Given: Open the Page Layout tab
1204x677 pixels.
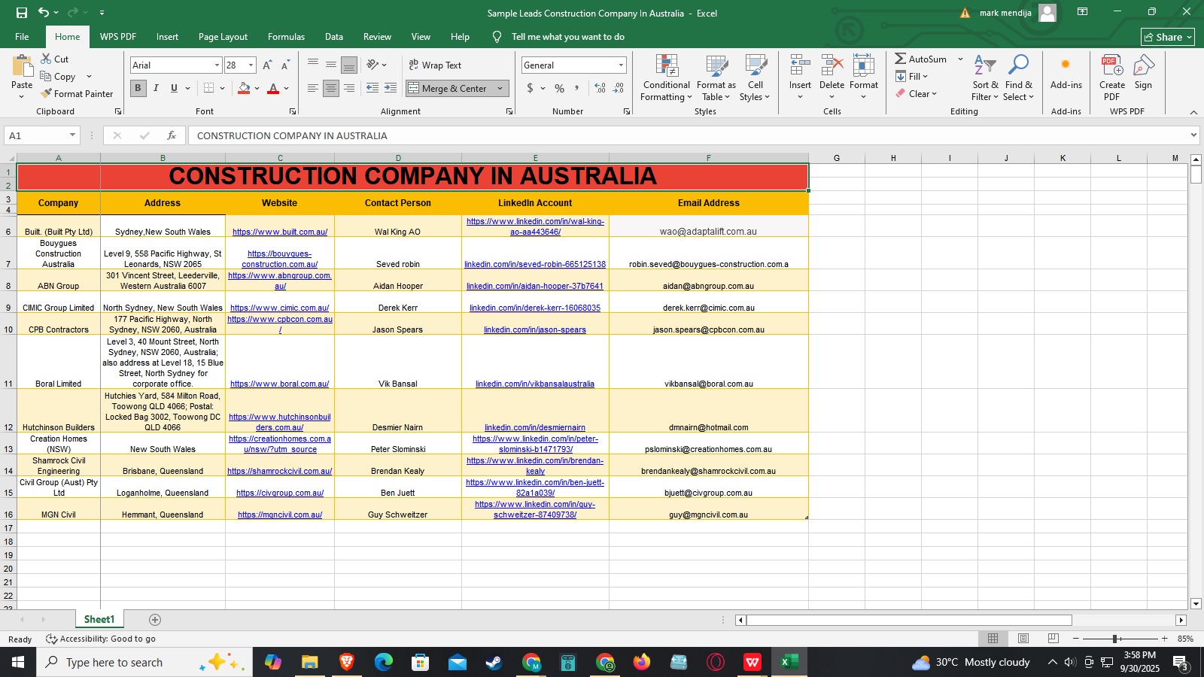Looking at the screenshot, I should pos(223,37).
